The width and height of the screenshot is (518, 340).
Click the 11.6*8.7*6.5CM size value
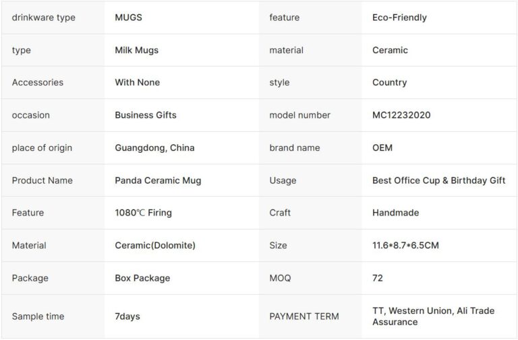(x=405, y=245)
